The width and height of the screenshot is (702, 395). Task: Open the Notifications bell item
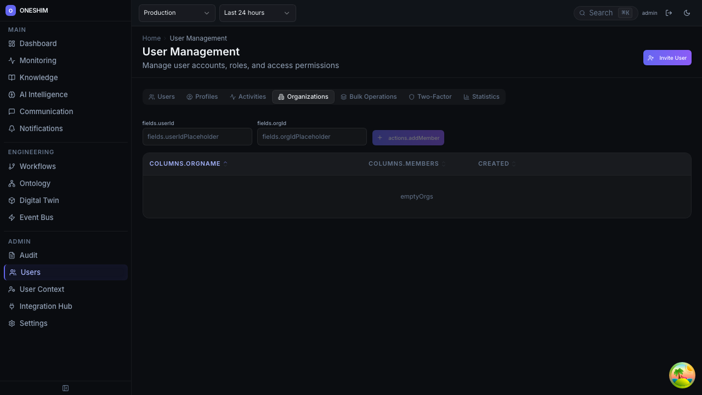[x=41, y=128]
